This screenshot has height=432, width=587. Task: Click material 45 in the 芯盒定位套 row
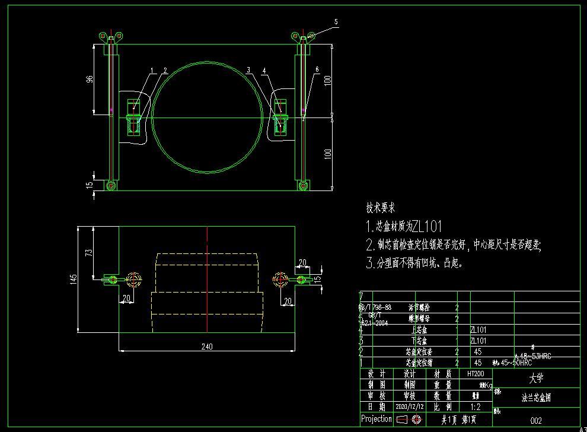[478, 351]
